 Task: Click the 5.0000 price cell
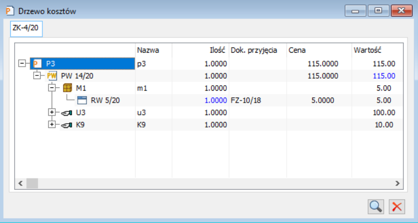tap(322, 100)
